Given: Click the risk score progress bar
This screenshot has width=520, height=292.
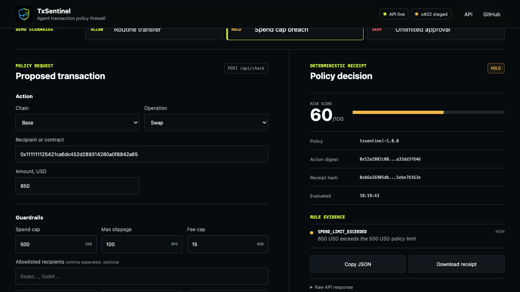Looking at the screenshot, I should pyautogui.click(x=429, y=112).
